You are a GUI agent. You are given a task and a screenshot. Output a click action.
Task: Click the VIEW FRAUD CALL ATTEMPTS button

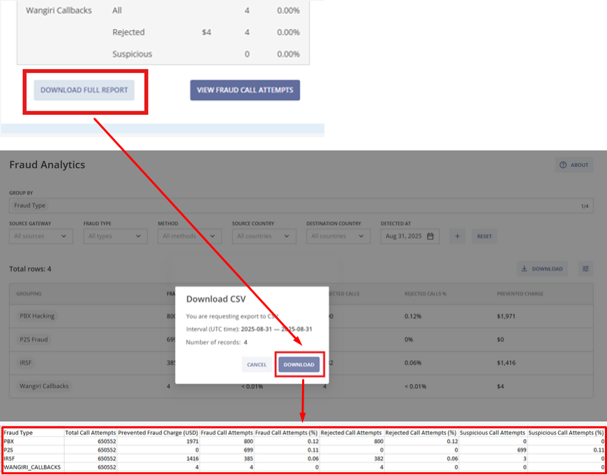click(245, 90)
